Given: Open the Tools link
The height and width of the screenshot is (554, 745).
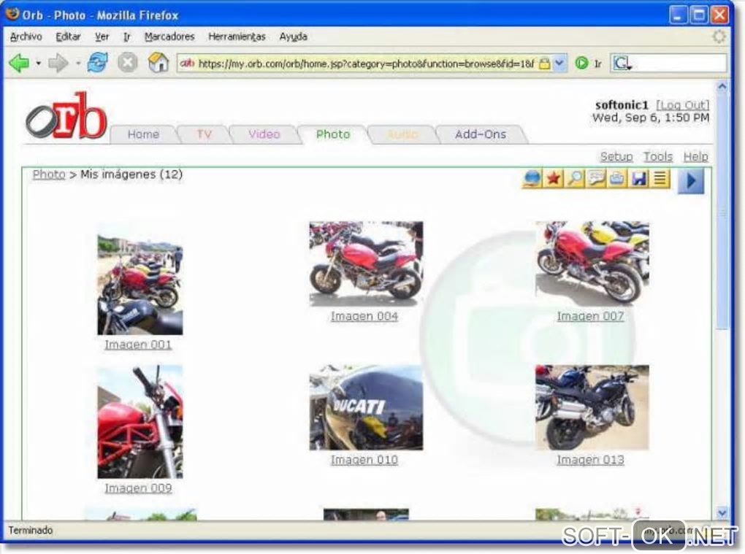Looking at the screenshot, I should [x=658, y=156].
